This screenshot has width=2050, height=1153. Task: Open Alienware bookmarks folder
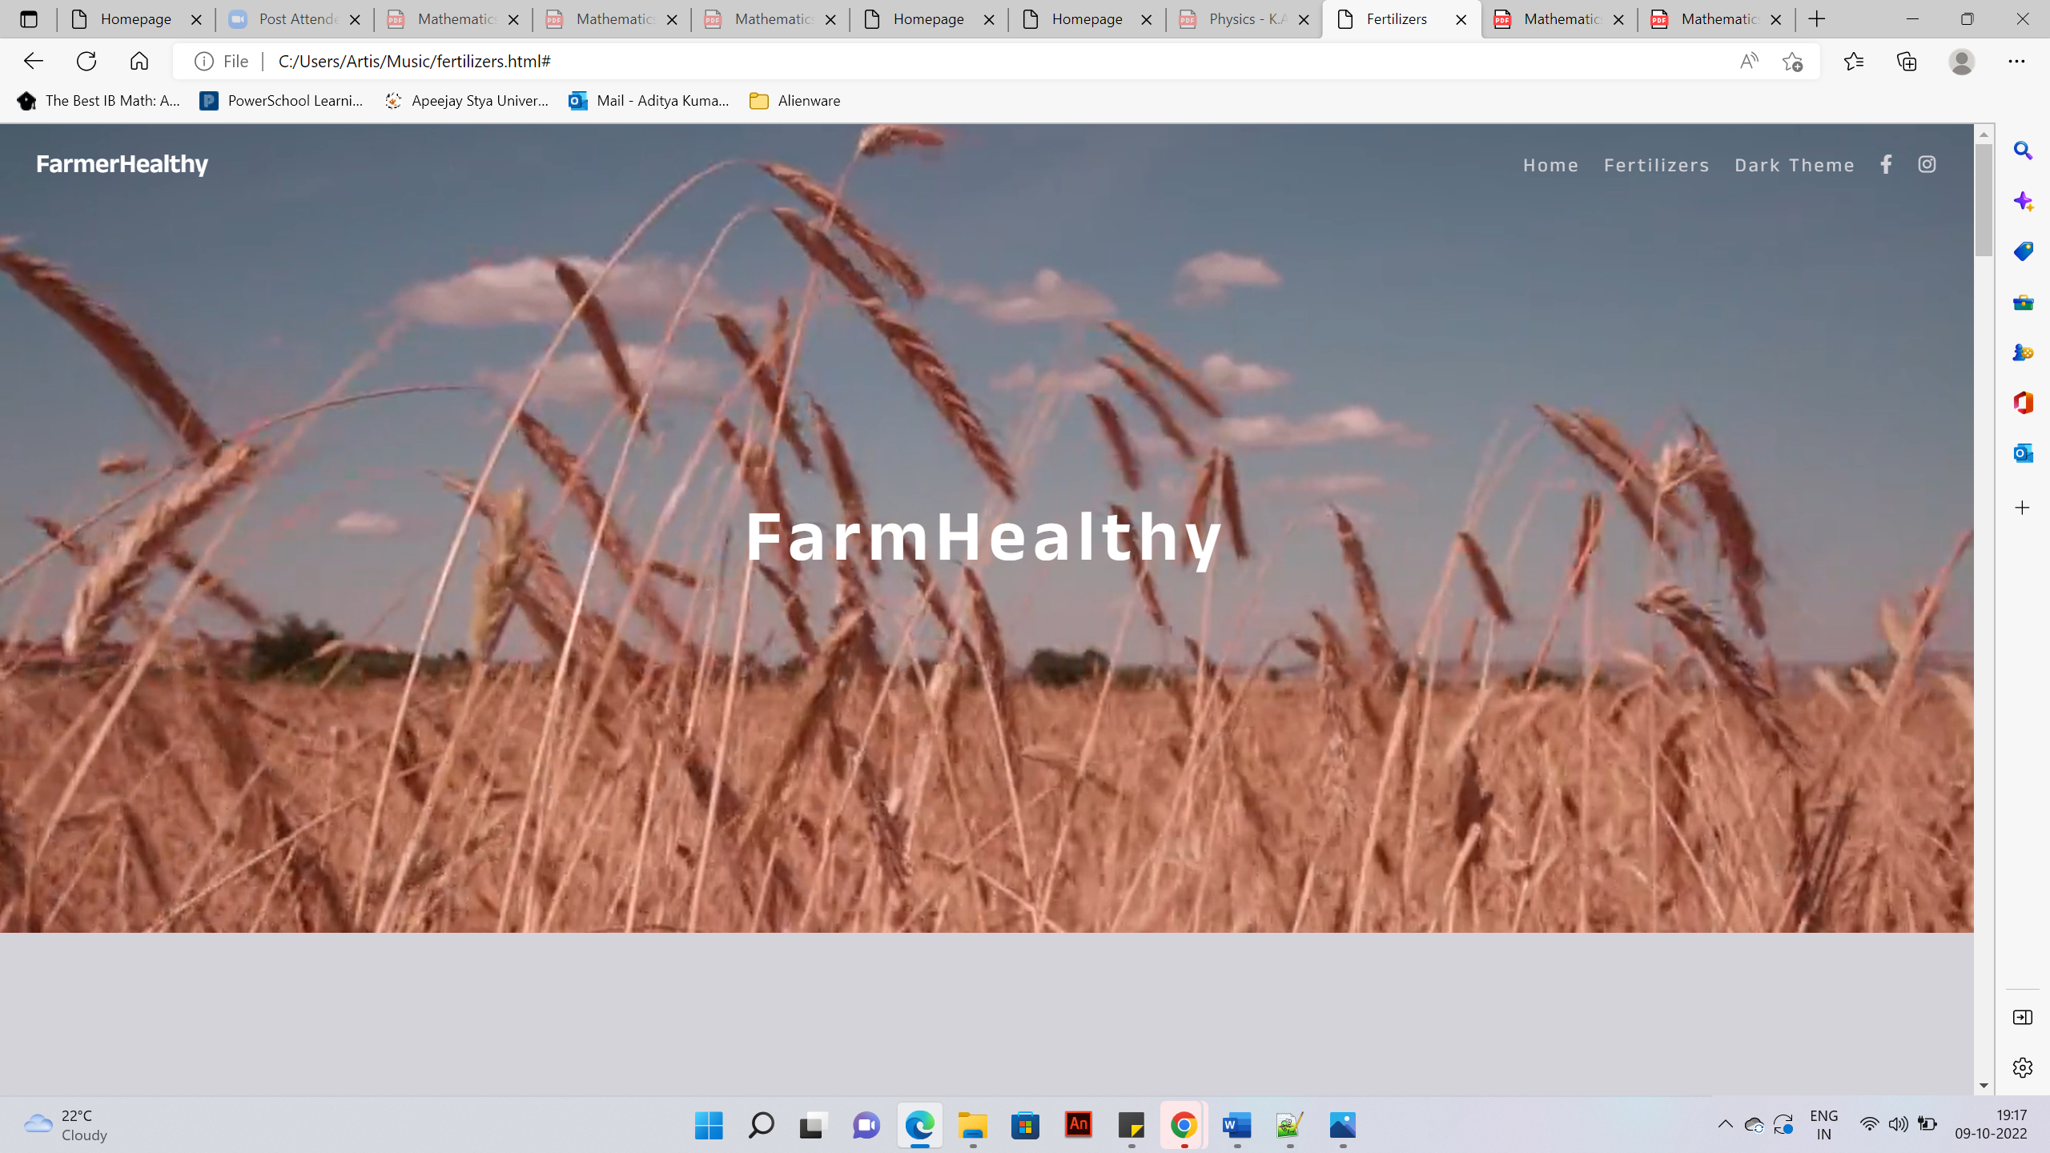[x=794, y=101]
